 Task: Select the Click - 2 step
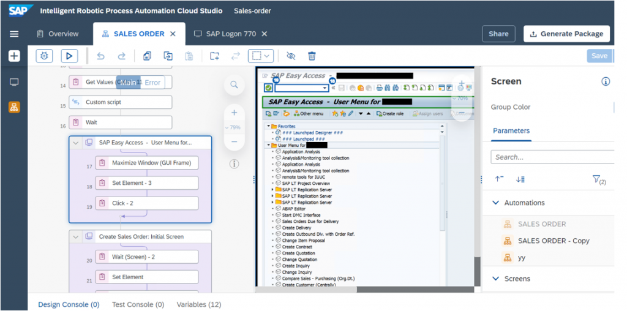coord(147,203)
